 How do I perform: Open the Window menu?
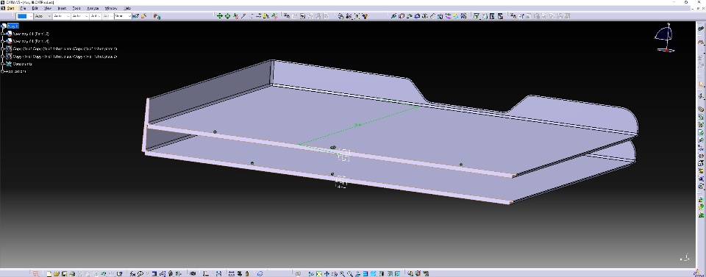111,8
